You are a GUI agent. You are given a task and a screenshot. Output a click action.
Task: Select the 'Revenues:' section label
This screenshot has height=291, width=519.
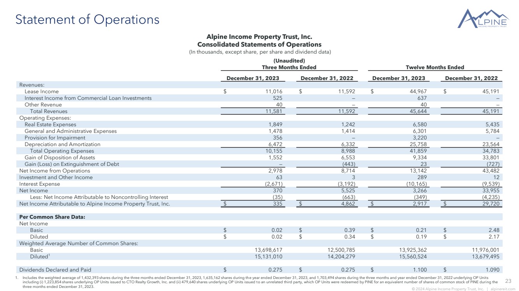tap(32, 85)
